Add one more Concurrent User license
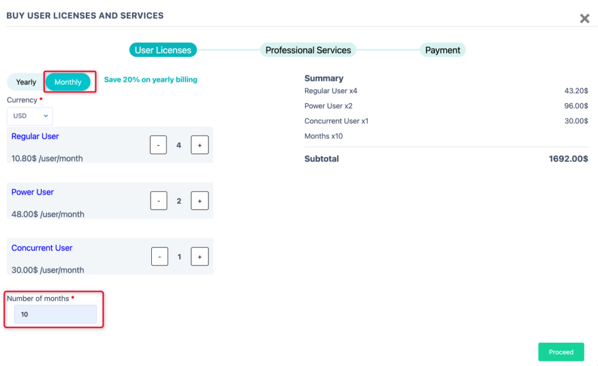 (199, 257)
